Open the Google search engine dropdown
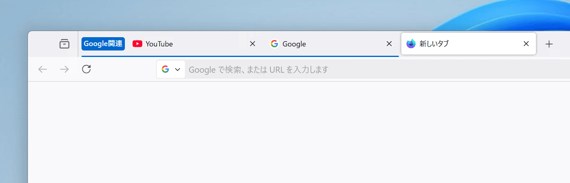This screenshot has width=570, height=183. (x=171, y=69)
